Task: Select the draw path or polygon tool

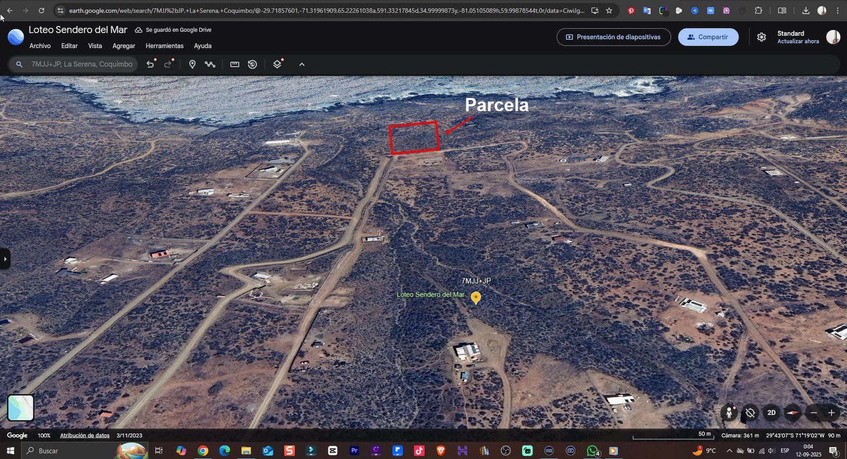Action: point(210,64)
